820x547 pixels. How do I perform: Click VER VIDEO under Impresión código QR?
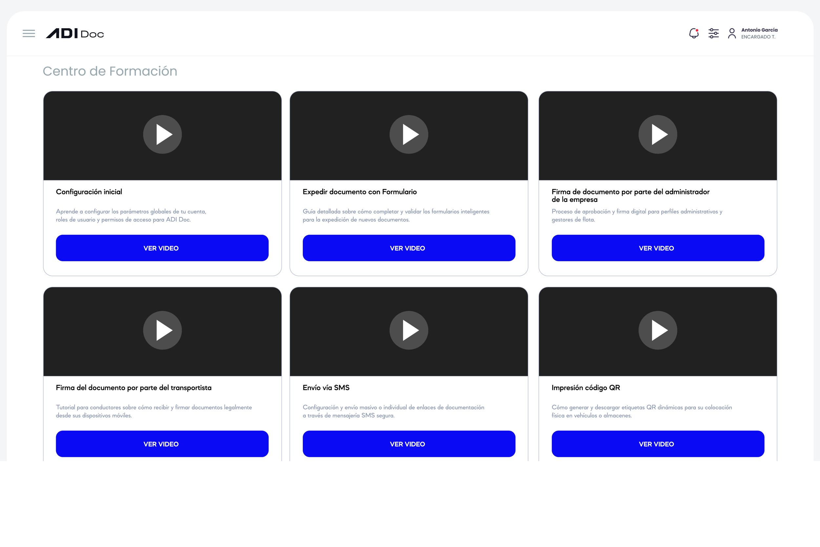[x=658, y=444]
